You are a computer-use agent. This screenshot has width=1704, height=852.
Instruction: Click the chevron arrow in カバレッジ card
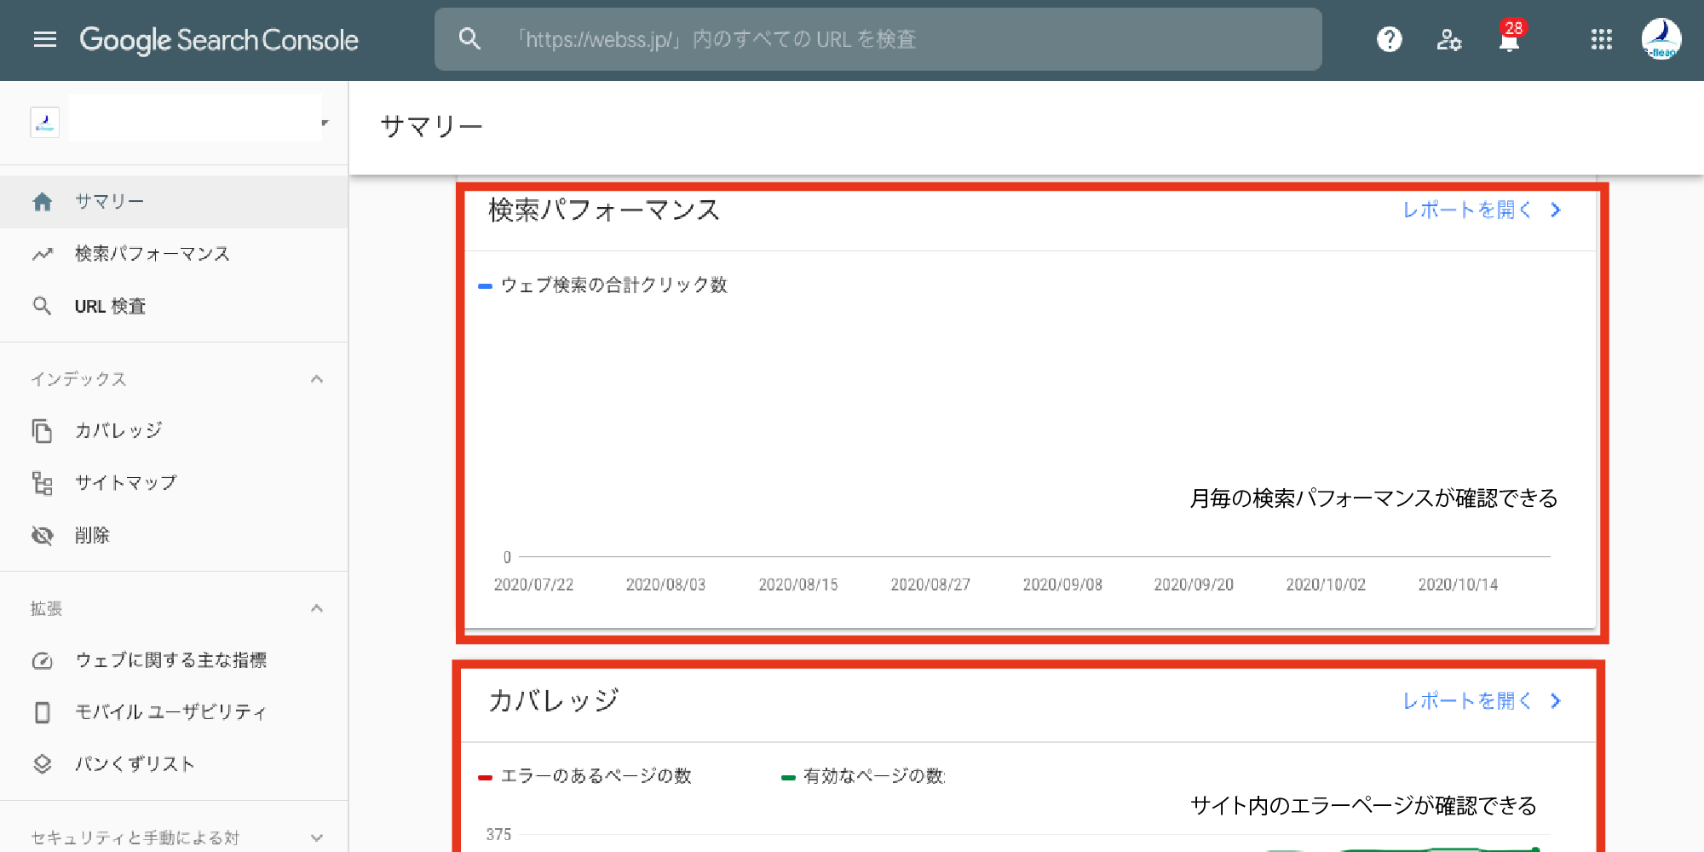(1556, 700)
